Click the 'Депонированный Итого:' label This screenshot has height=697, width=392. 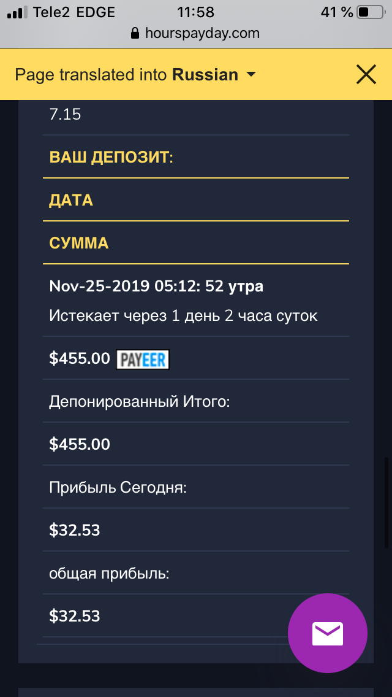139,402
